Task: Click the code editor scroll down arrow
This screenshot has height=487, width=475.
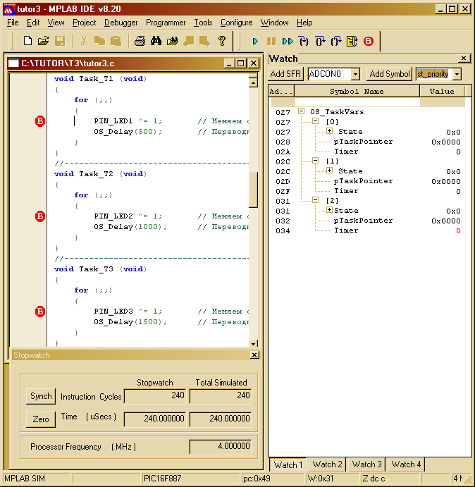Action: pyautogui.click(x=253, y=343)
